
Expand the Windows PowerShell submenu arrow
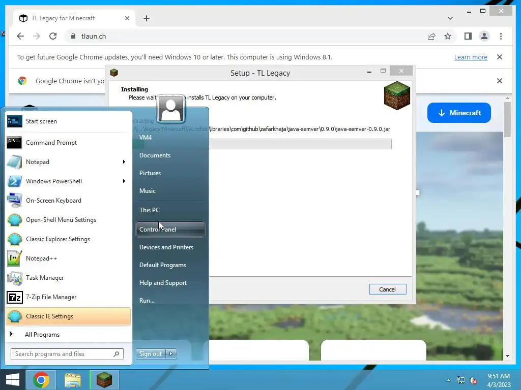pyautogui.click(x=124, y=181)
